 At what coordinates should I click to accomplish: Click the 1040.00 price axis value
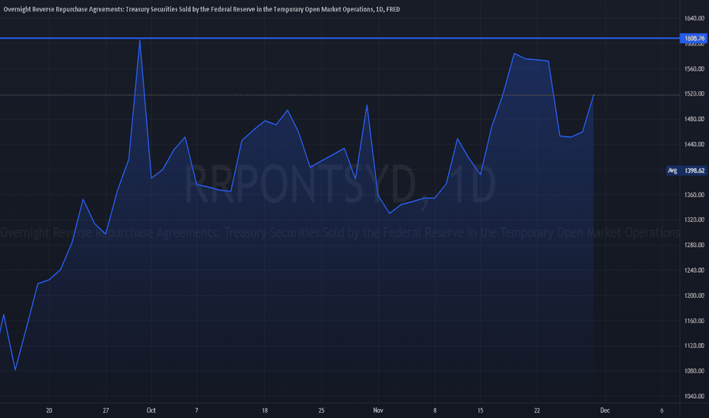click(694, 396)
